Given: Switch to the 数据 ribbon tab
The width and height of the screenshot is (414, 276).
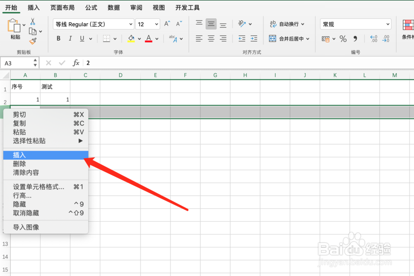Looking at the screenshot, I should pos(113,7).
